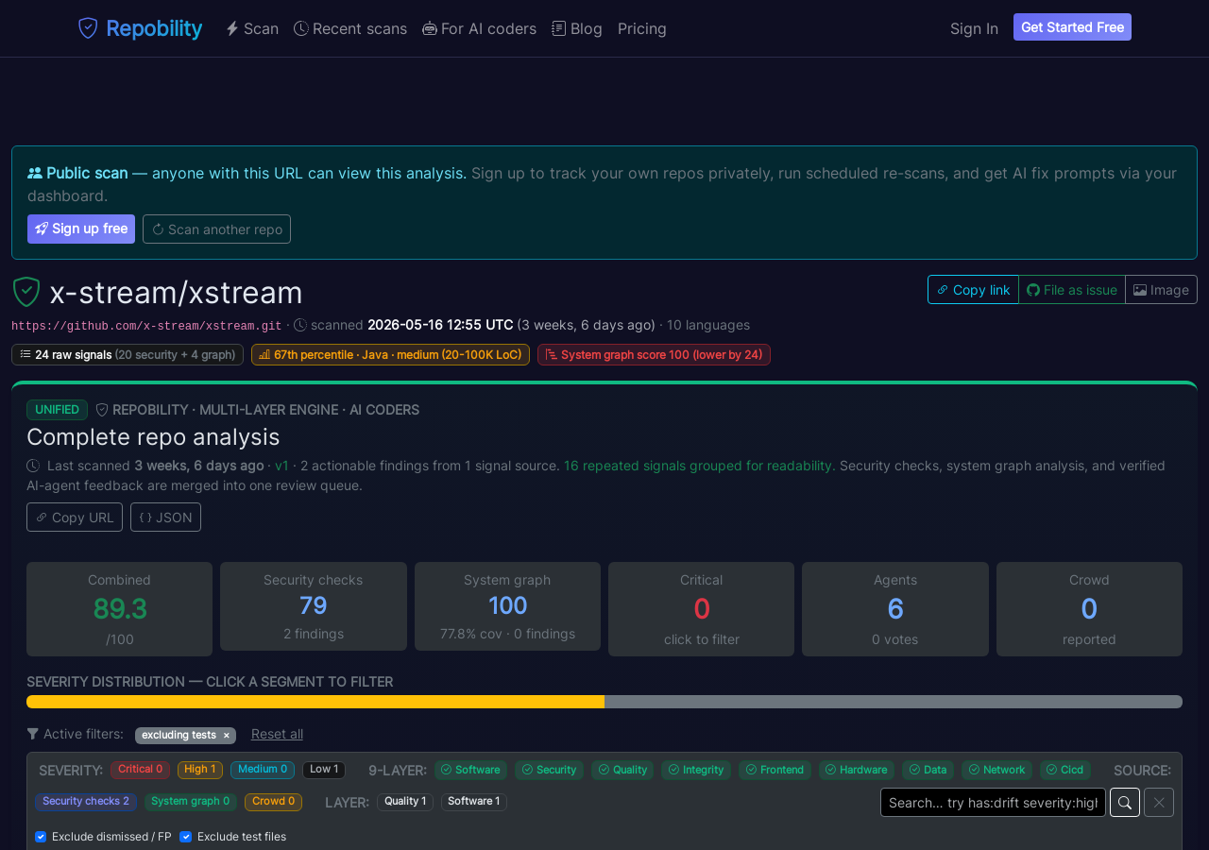Click Reset all filters link

(x=277, y=734)
